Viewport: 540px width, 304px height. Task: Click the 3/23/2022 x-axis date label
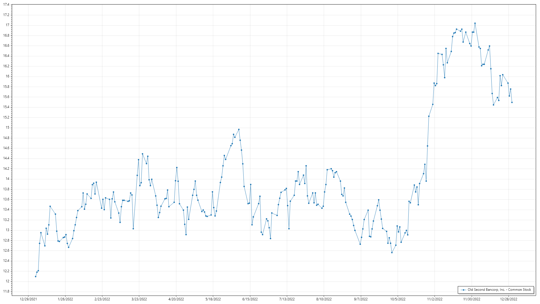click(x=139, y=299)
